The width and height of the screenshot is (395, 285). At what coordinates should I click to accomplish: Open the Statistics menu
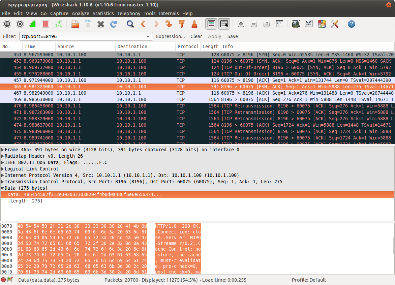(x=103, y=13)
